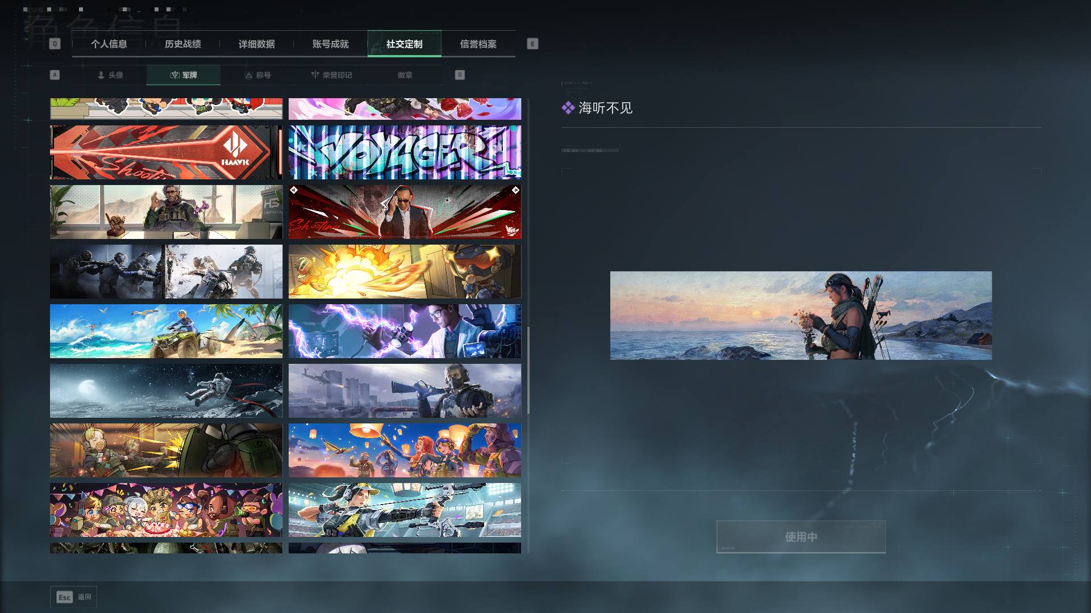Select the dark tactical squad banner
This screenshot has height=613, width=1091.
[x=166, y=272]
